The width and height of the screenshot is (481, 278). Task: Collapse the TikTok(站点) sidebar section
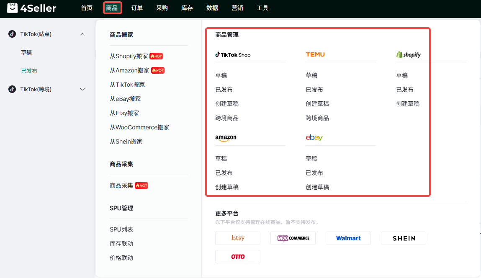(82, 34)
